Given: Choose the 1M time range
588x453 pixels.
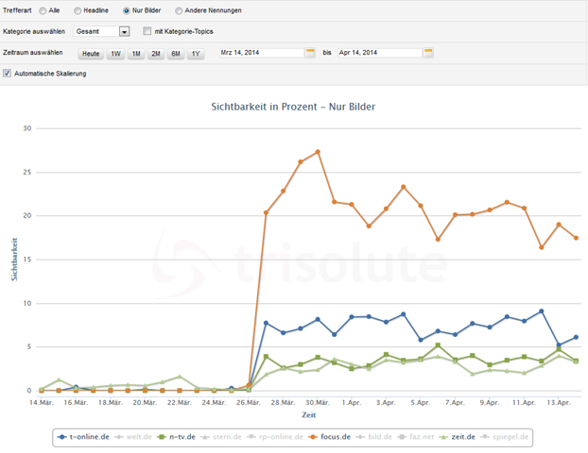Looking at the screenshot, I should click(136, 54).
